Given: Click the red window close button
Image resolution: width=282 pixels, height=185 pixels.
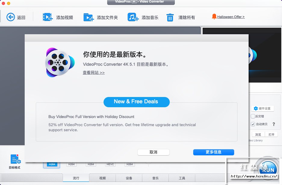Looking at the screenshot, I should click(3, 3).
